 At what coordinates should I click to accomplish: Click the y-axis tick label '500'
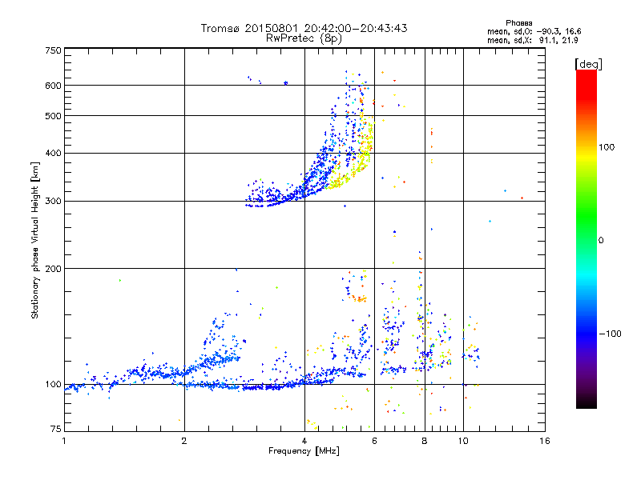53,116
